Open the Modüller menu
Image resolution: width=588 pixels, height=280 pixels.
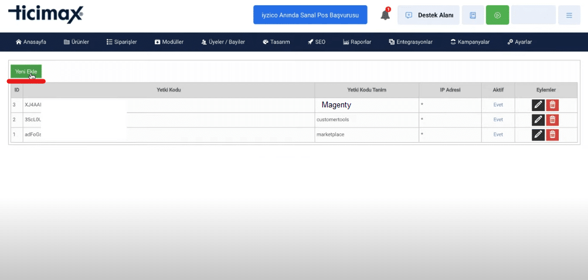169,42
